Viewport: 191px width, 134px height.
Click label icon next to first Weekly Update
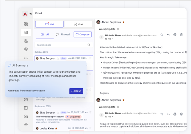[118, 29]
